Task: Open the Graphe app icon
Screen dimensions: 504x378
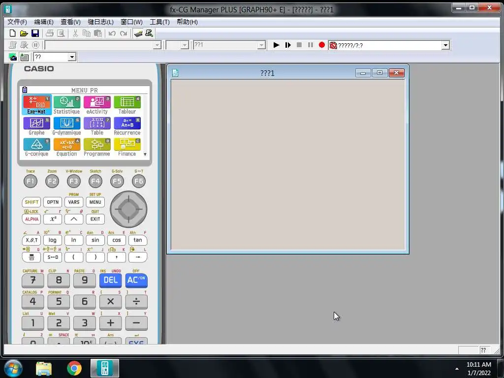Action: pos(36,126)
